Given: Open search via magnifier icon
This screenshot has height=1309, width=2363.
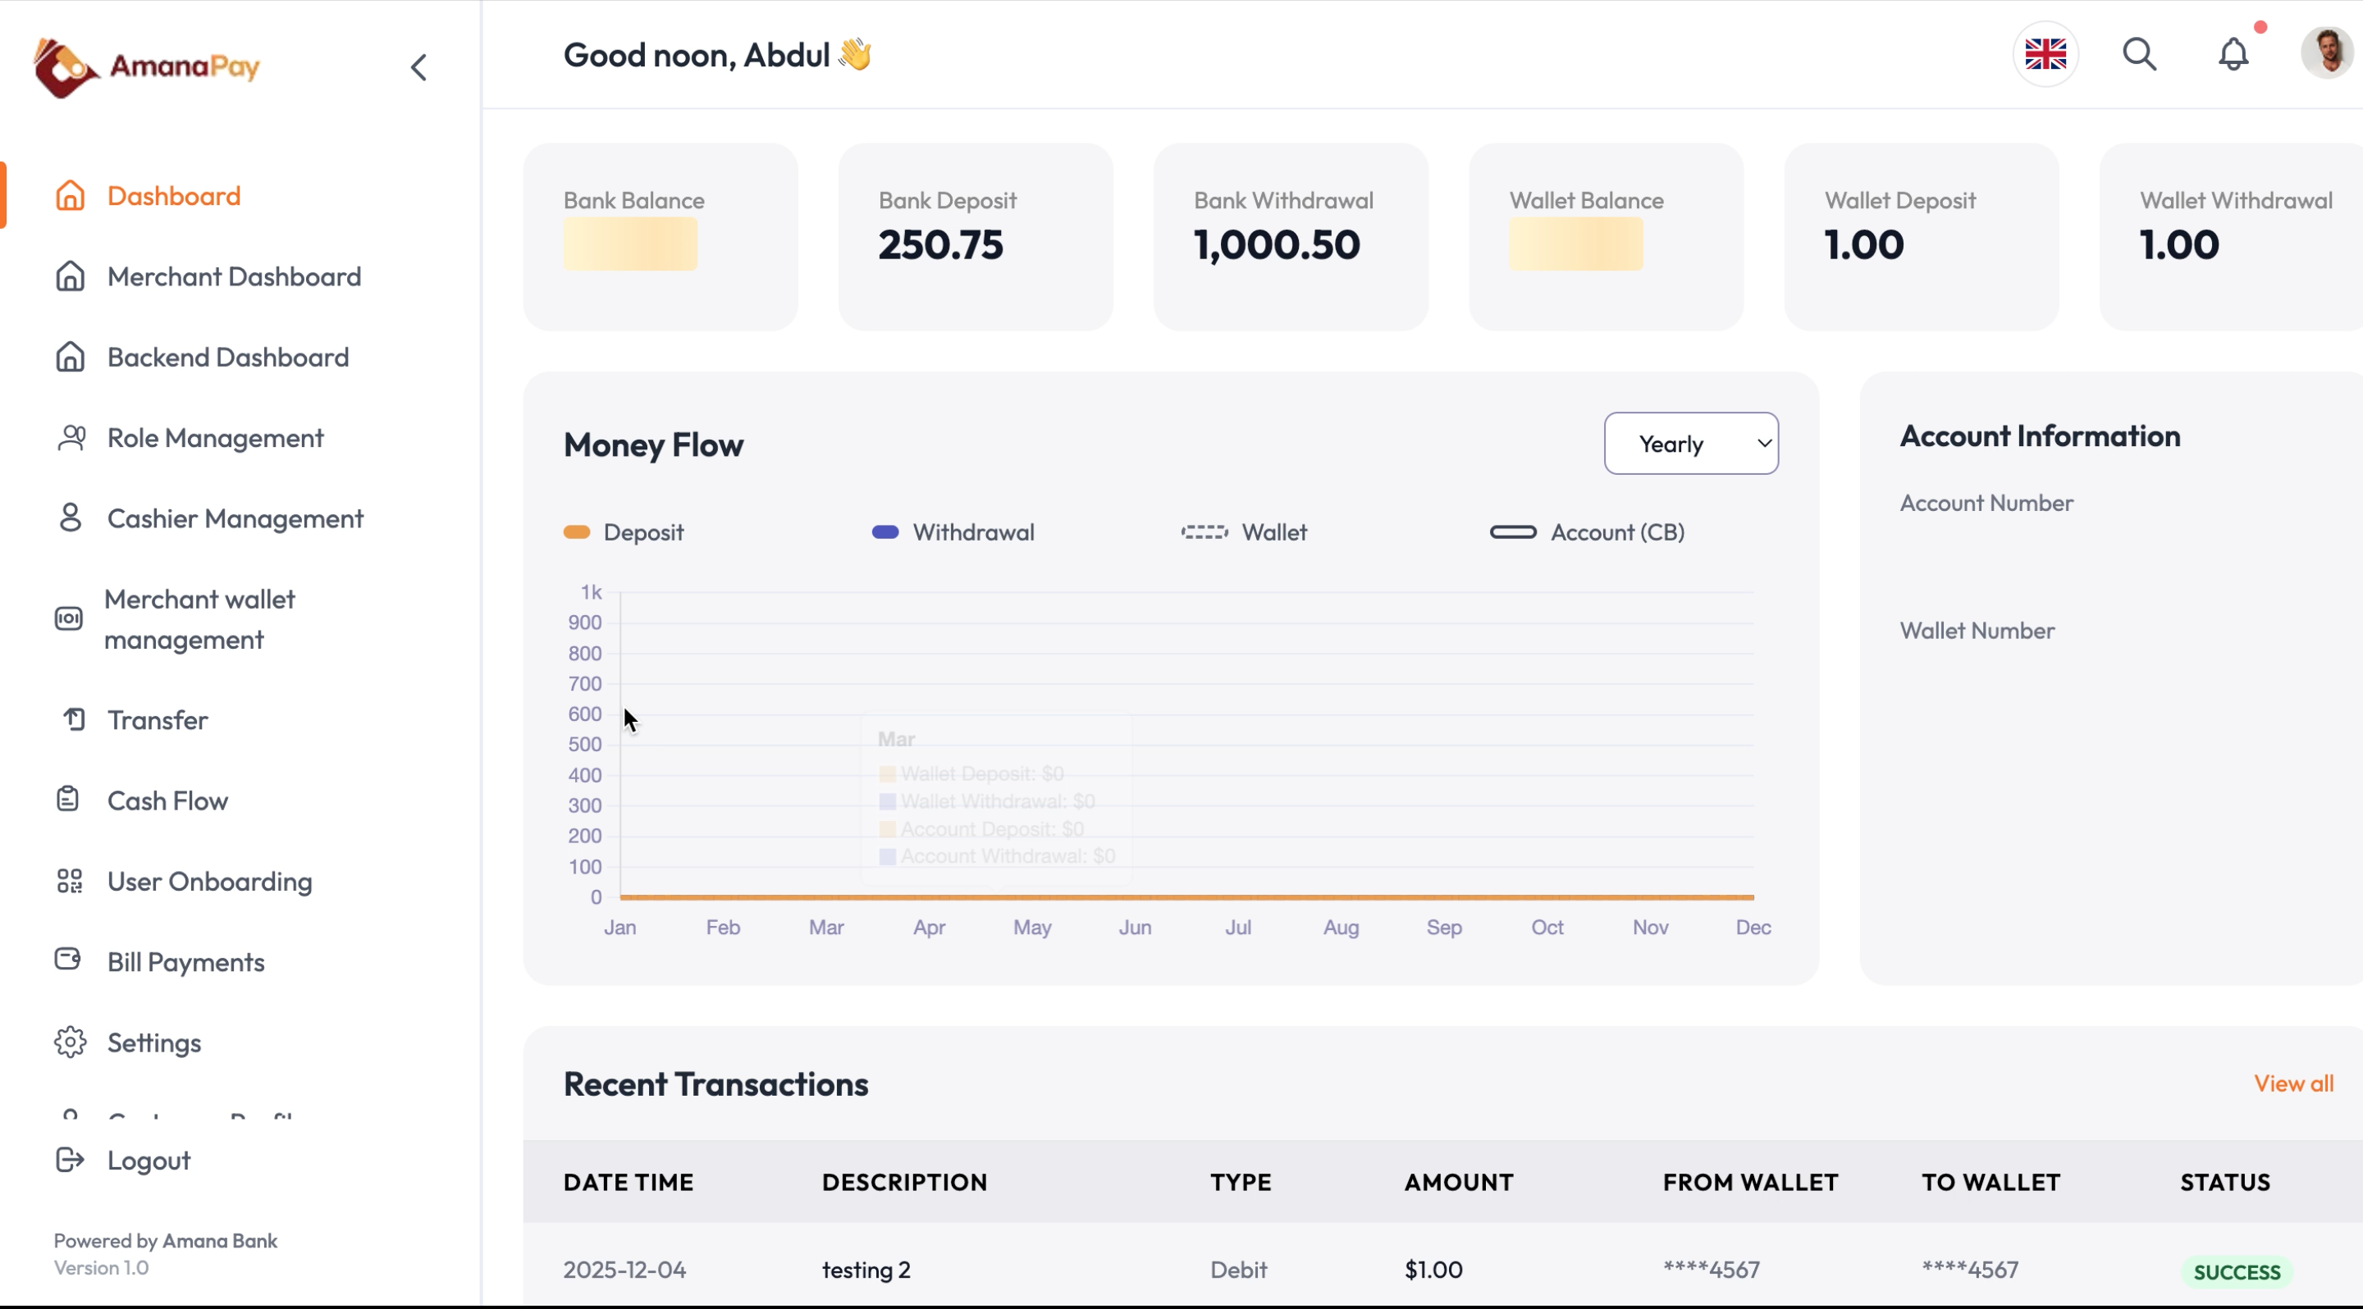Looking at the screenshot, I should pos(2139,54).
